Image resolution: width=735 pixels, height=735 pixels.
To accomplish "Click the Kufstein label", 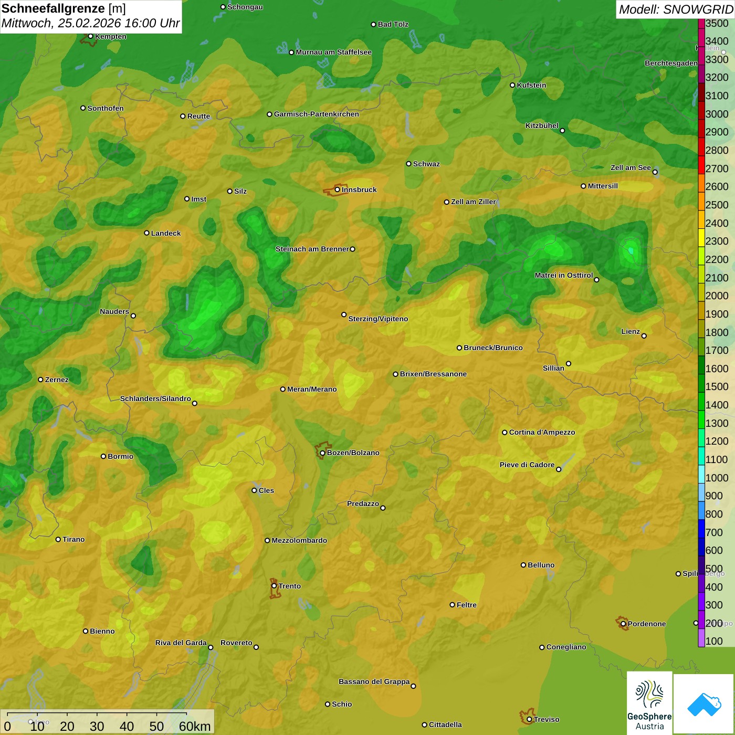I will 532,85.
